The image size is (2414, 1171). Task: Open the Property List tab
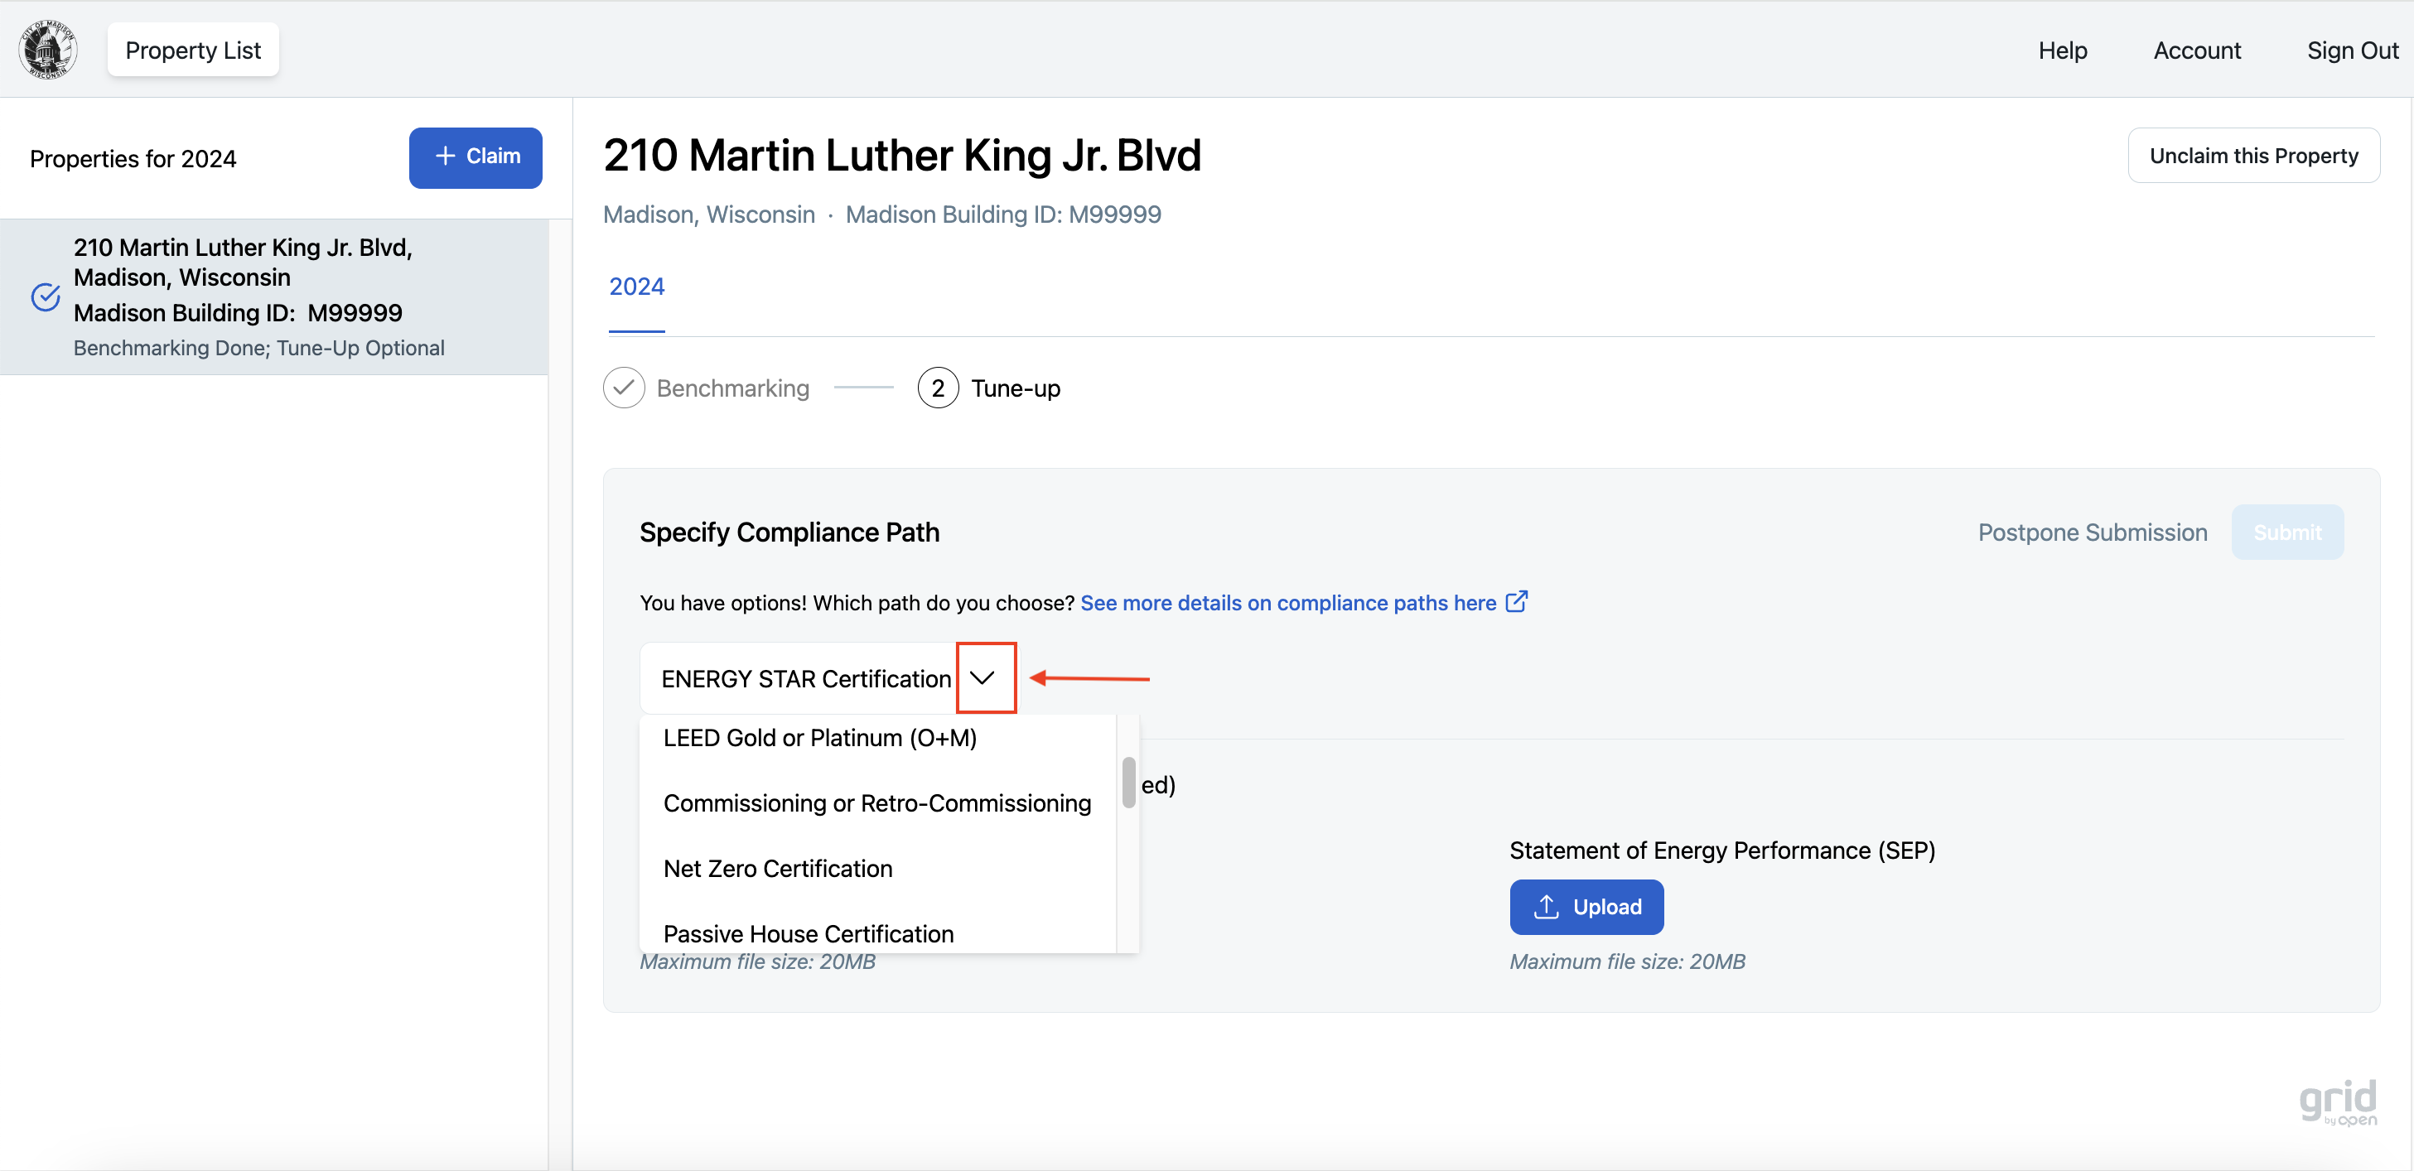click(x=193, y=50)
